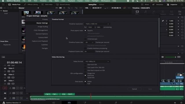The width and height of the screenshot is (185, 104).
Task: Open the Timeline resolution dropdown
Action: (97, 24)
